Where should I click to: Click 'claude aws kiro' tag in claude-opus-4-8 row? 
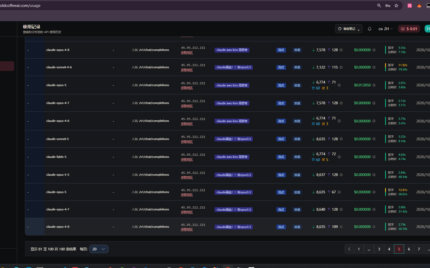232,50
